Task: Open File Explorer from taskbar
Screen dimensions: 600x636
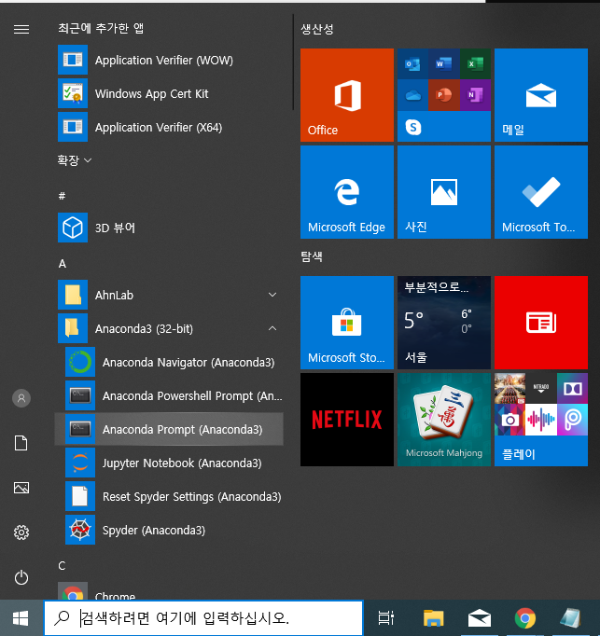Action: (x=433, y=617)
